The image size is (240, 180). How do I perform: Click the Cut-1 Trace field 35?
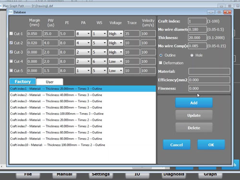pyautogui.click(x=132, y=34)
